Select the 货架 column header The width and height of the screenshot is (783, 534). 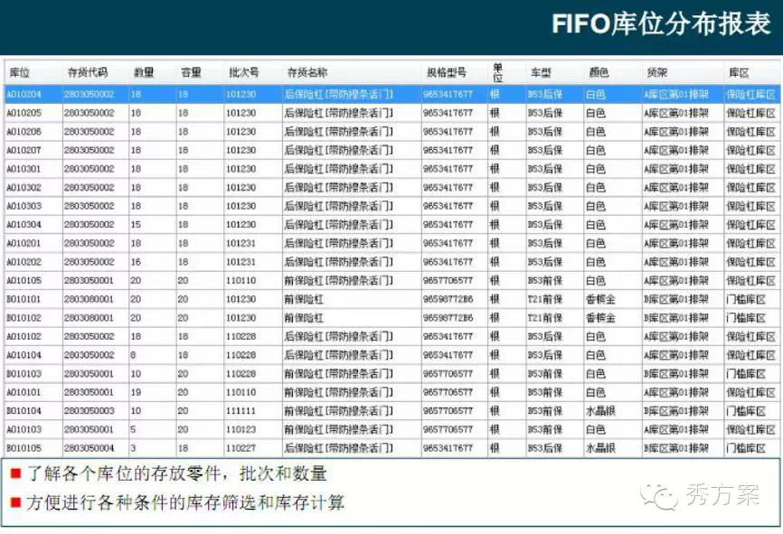[657, 72]
